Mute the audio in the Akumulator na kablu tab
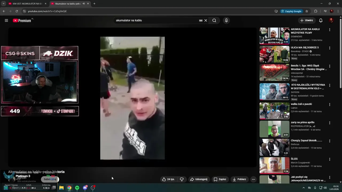This screenshot has height=192, width=342. [84, 4]
